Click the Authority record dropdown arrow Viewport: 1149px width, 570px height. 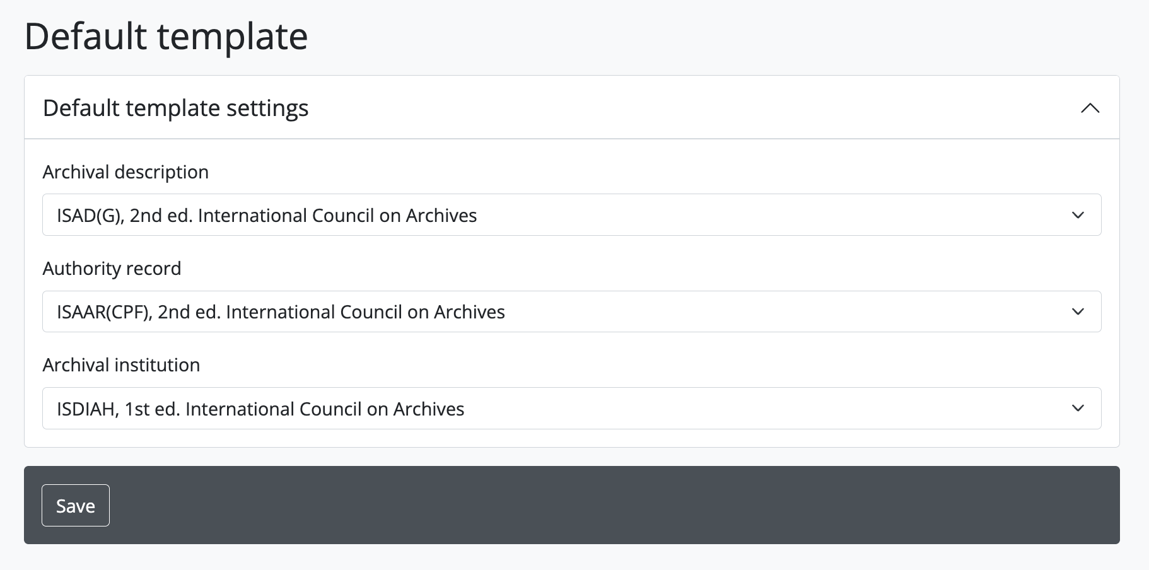click(x=1078, y=311)
